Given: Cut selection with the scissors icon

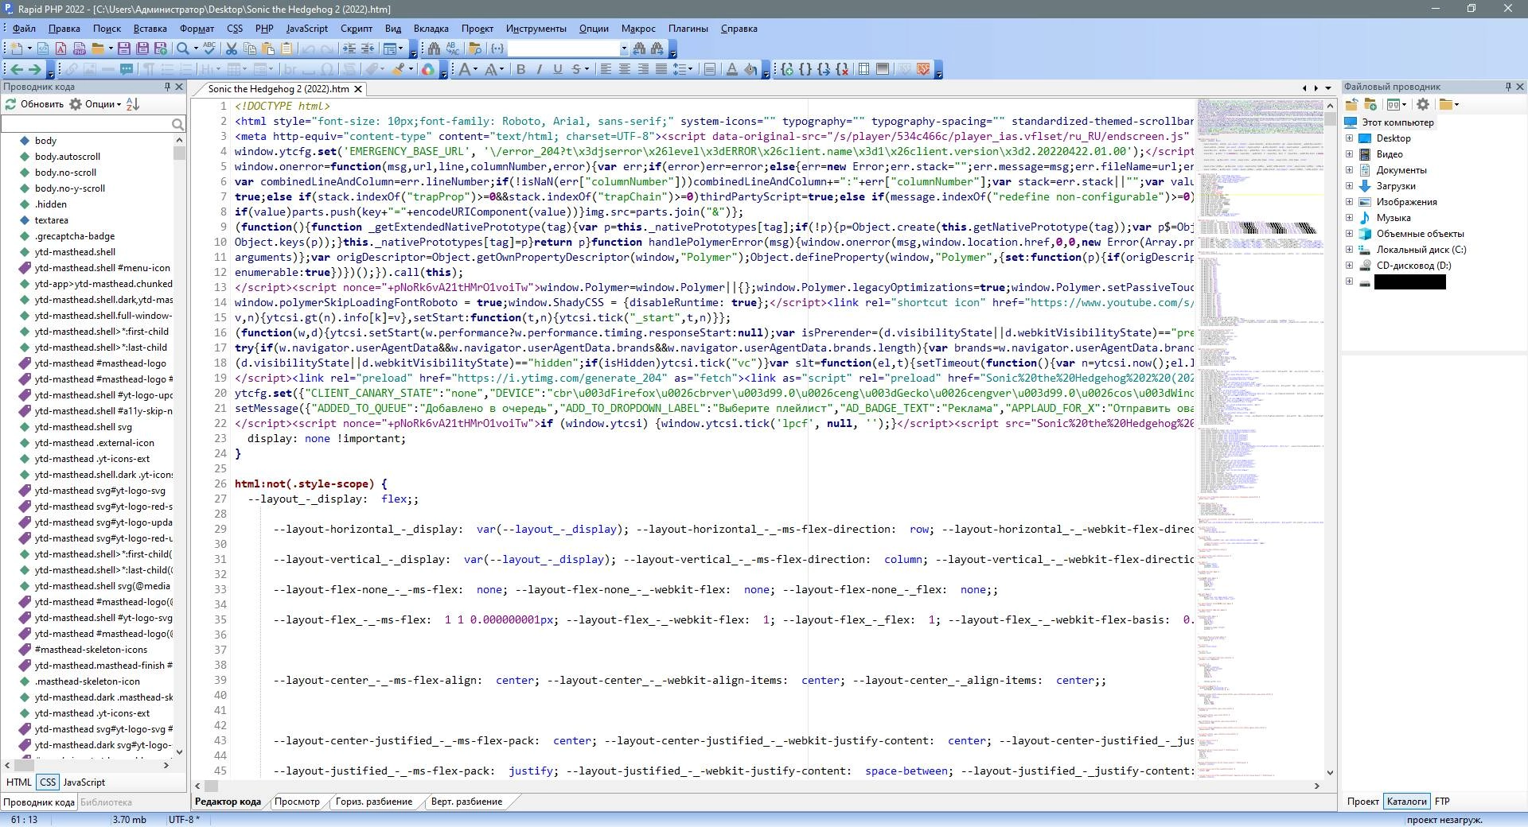Looking at the screenshot, I should [232, 49].
